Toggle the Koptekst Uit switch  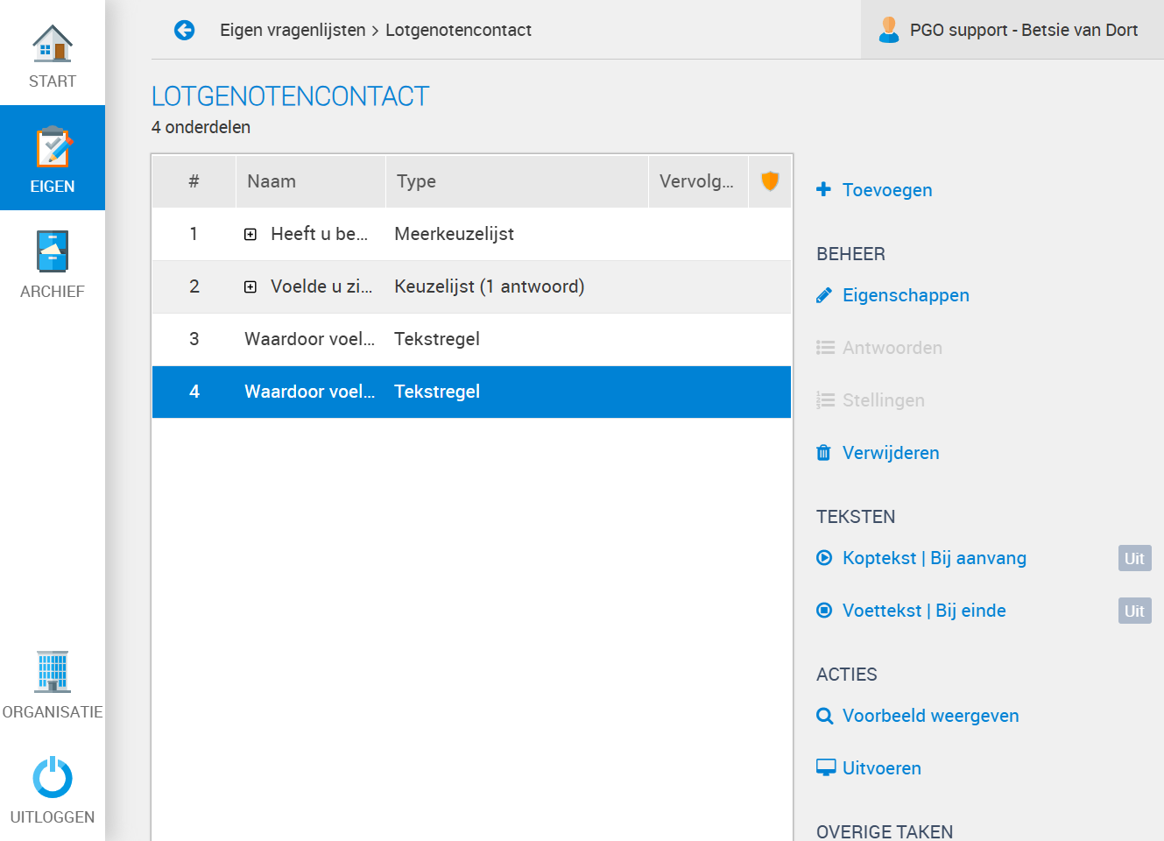[1134, 558]
